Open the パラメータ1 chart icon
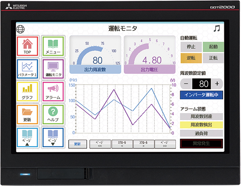 tap(28, 69)
